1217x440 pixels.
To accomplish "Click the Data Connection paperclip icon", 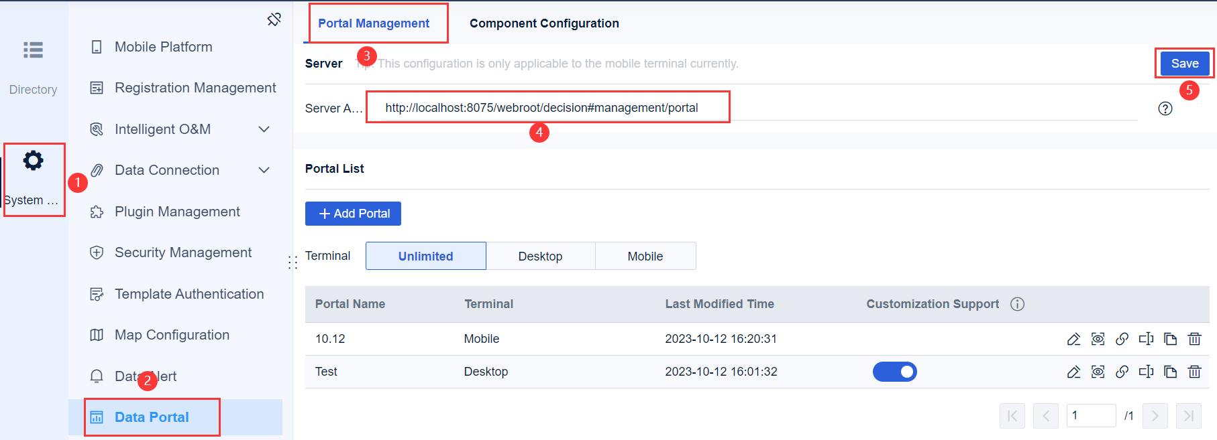I will tap(97, 170).
